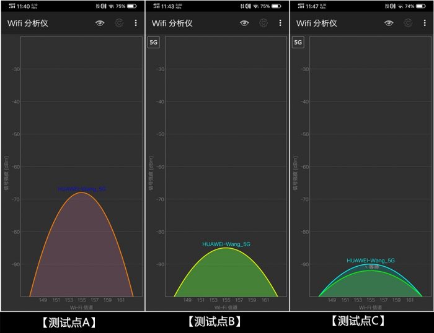
Task: Click the orange-outlined signal curve area
Action: pos(82,248)
